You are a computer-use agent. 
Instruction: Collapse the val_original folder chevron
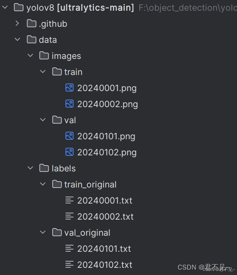tap(43, 232)
